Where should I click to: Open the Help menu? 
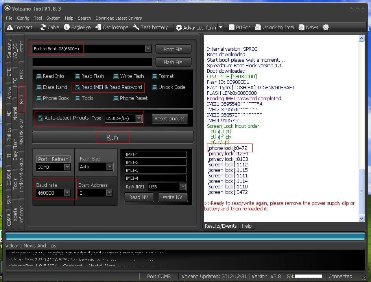[69, 18]
